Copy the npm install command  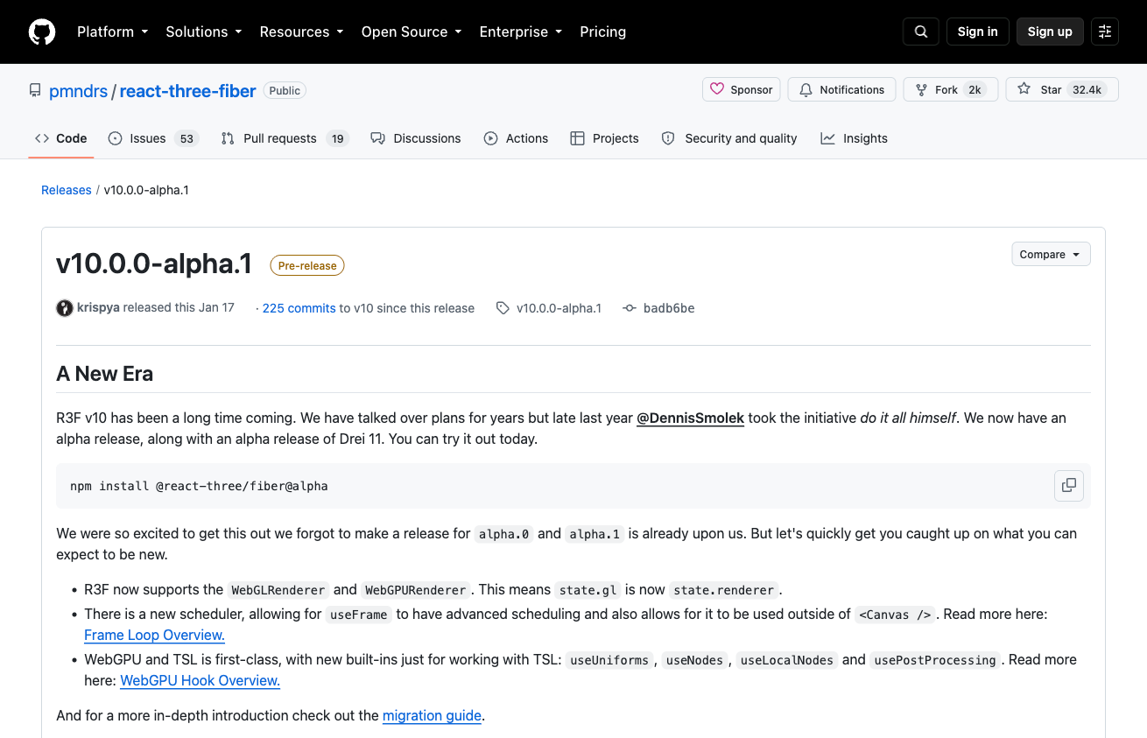tap(1069, 485)
